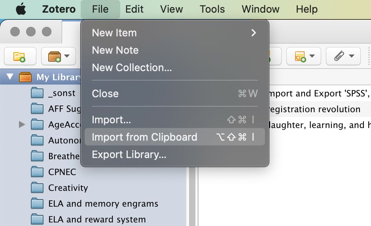Select the Breathe collection folder
The width and height of the screenshot is (371, 226).
56,156
